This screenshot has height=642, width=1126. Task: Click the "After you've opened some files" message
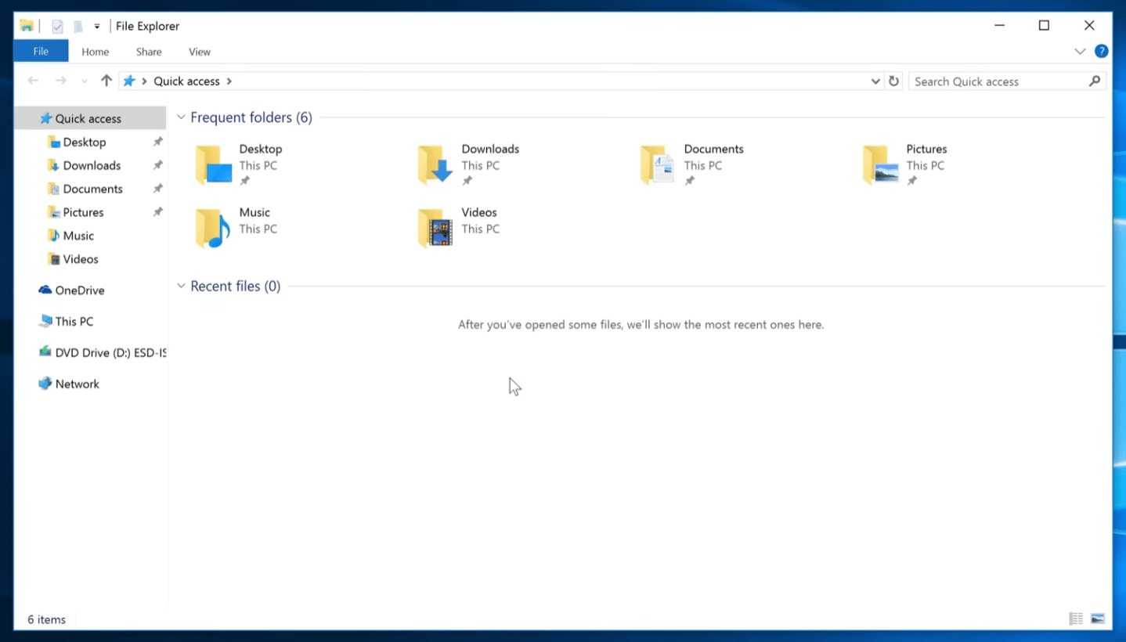coord(641,324)
